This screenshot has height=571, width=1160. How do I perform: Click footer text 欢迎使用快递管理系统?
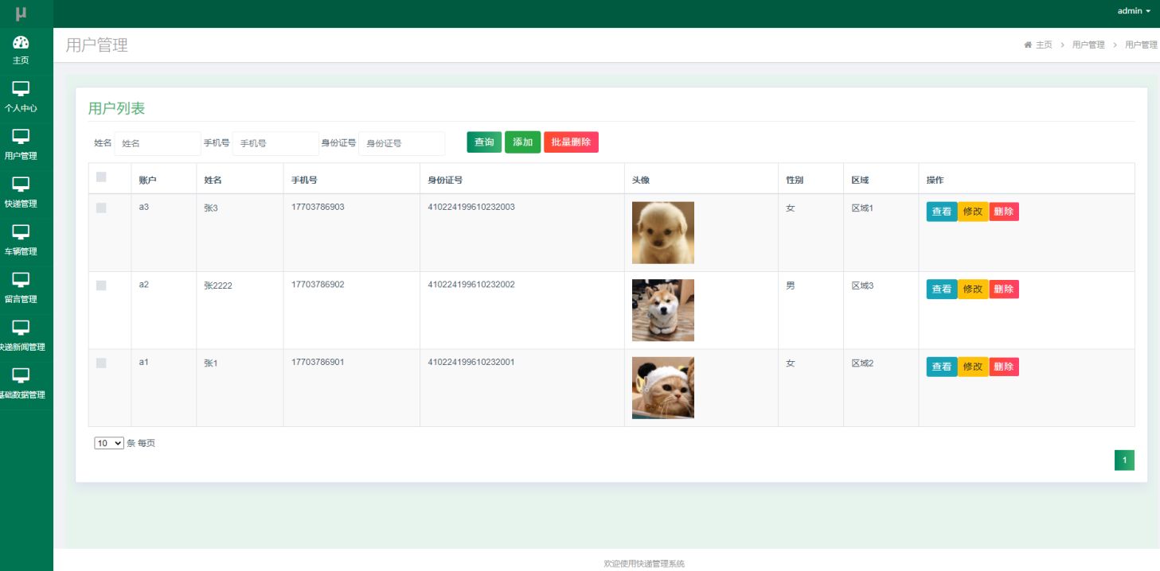tap(644, 563)
